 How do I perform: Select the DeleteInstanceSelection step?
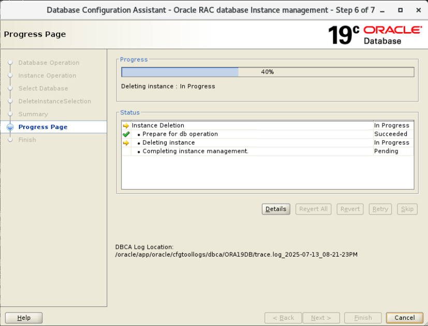pyautogui.click(x=54, y=102)
